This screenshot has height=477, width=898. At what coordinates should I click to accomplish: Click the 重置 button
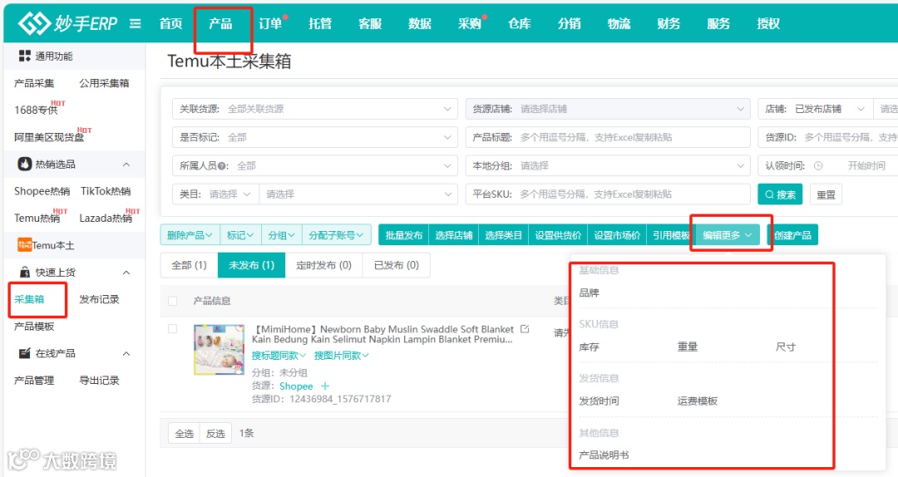coord(826,194)
